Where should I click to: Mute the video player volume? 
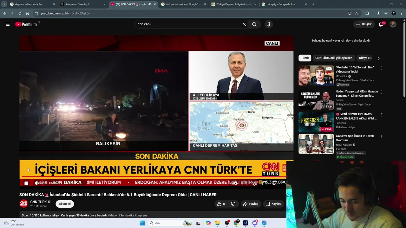pyautogui.click(x=36, y=183)
